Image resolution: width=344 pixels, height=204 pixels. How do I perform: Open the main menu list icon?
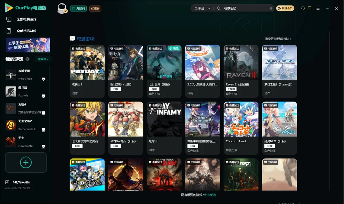pos(318,8)
